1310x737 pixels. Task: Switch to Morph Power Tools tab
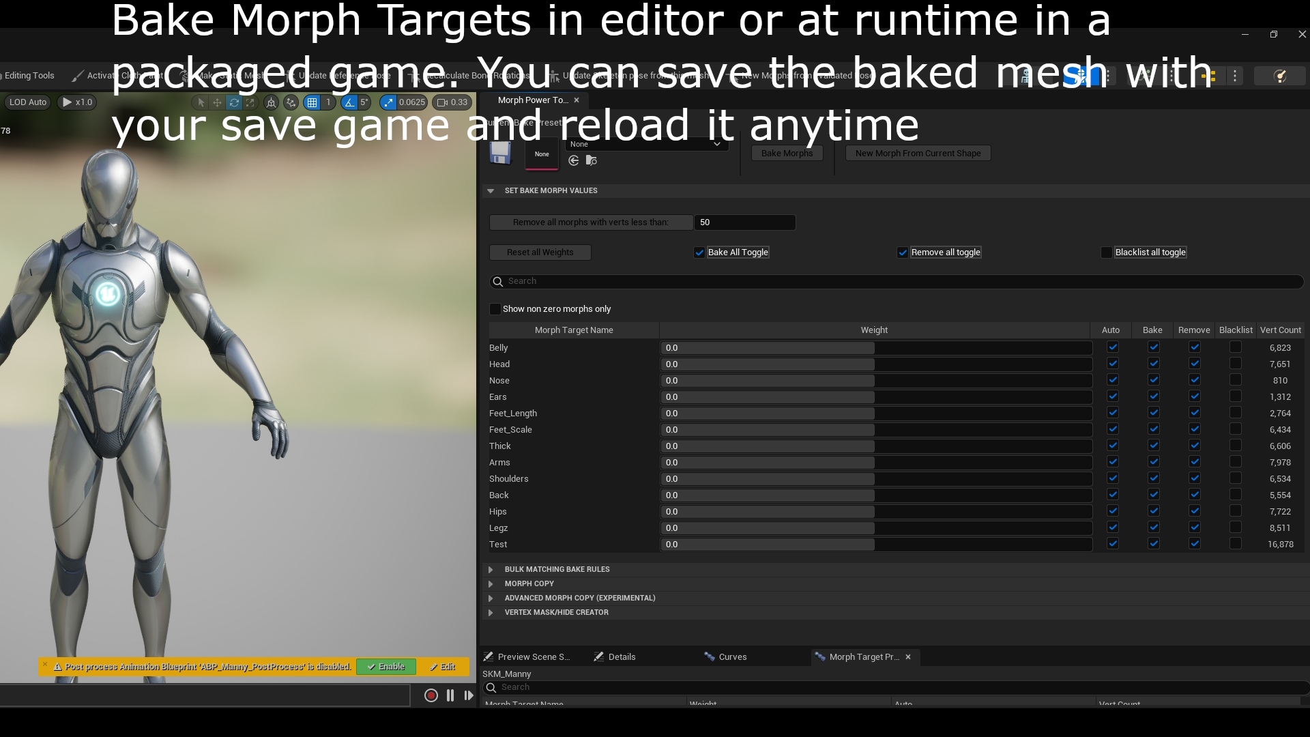[x=532, y=100]
